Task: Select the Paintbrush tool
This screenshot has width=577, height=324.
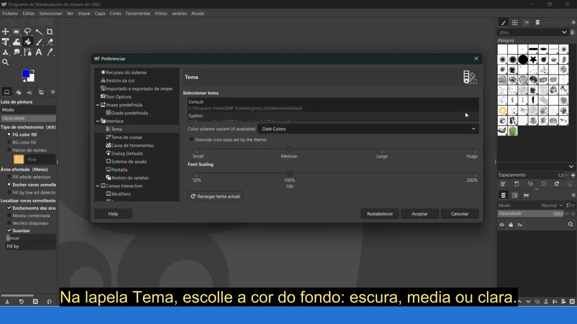Action: tap(39, 42)
